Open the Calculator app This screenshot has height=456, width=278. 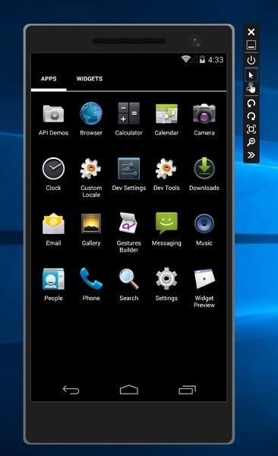click(x=129, y=119)
